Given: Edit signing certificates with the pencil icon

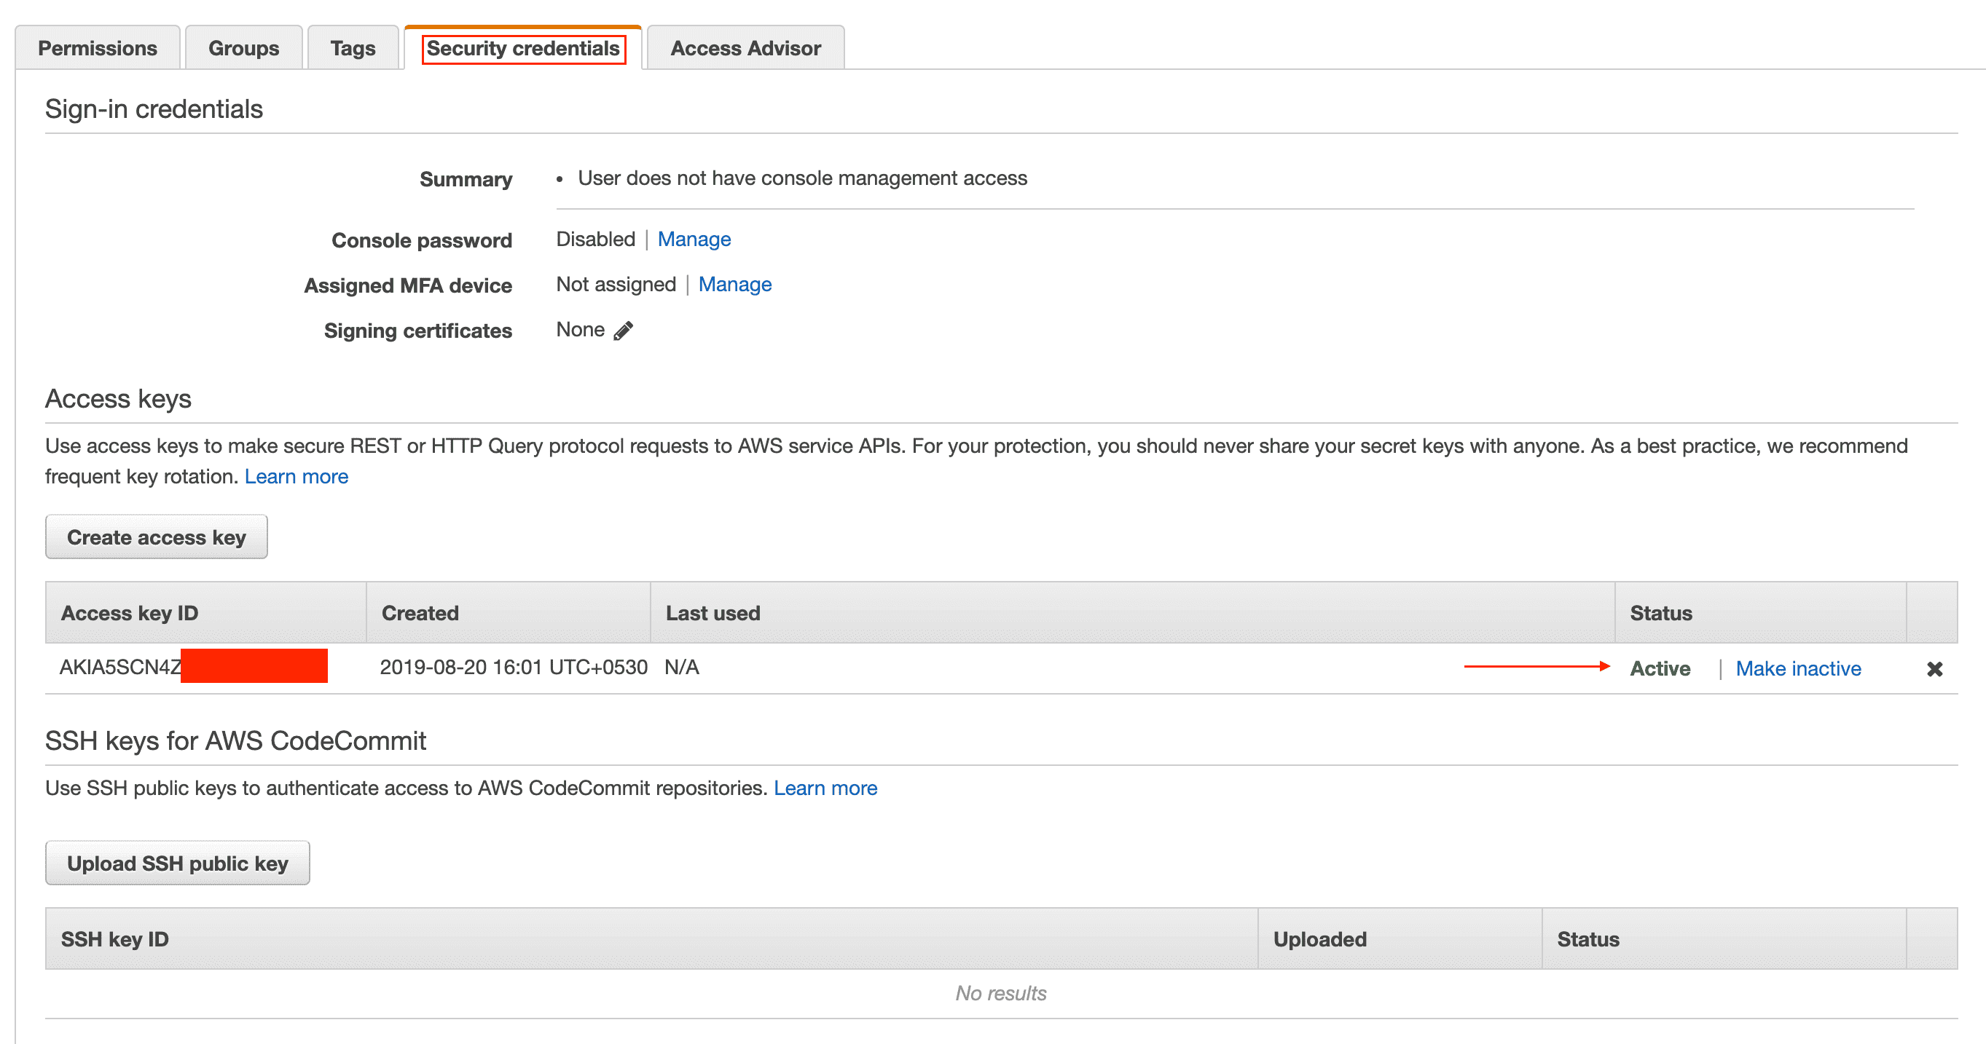Looking at the screenshot, I should pyautogui.click(x=623, y=331).
